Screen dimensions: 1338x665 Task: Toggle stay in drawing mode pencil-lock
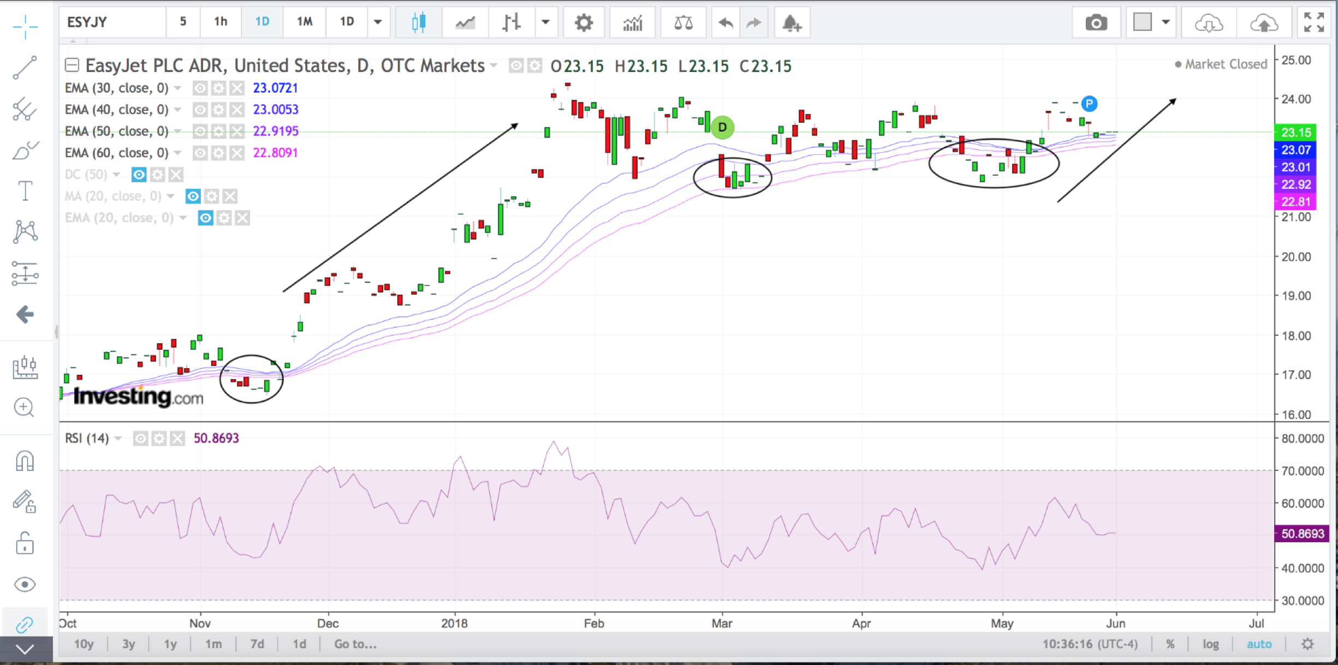pos(25,502)
